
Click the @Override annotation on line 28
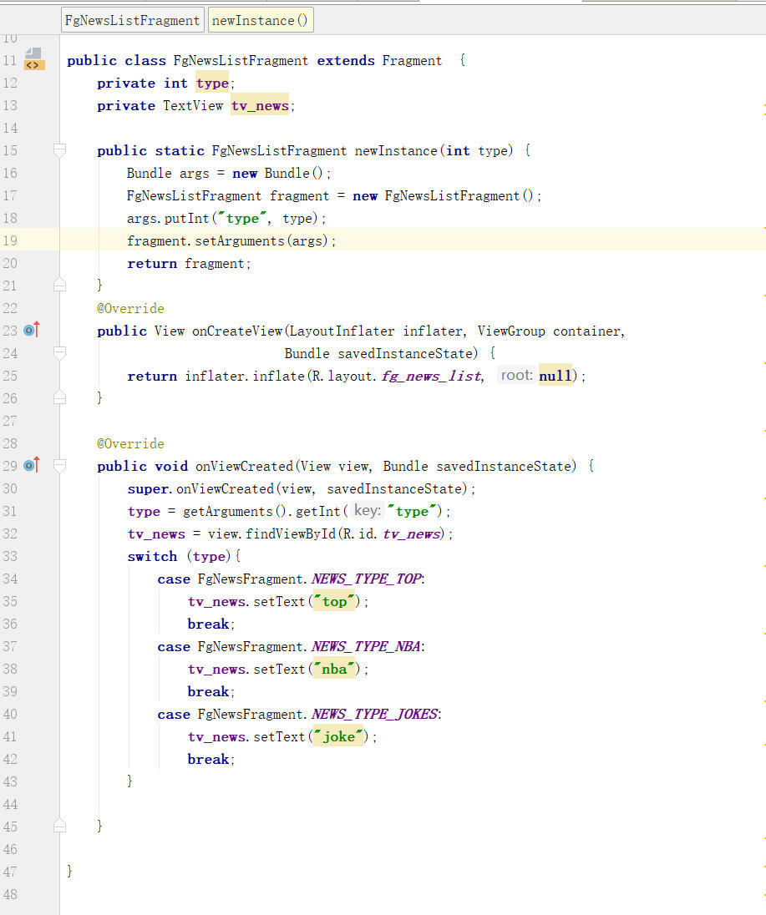[131, 443]
